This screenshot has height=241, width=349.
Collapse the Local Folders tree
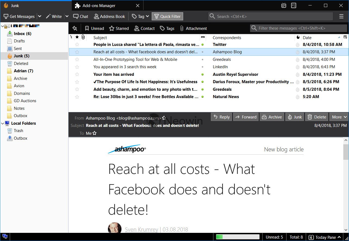[x=3, y=123]
